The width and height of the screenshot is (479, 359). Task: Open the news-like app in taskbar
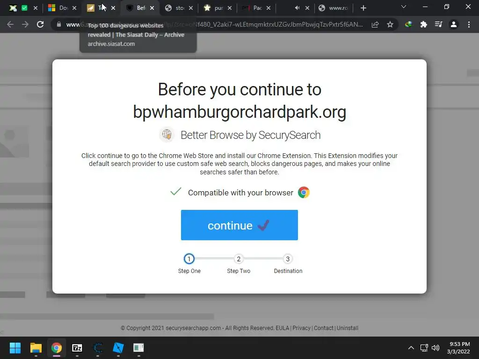tap(138, 348)
